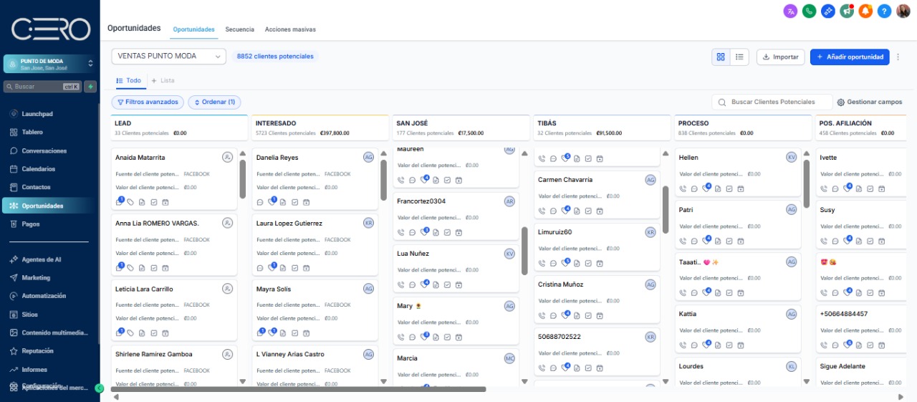
Task: Click the CERO logo
Action: coord(50,29)
